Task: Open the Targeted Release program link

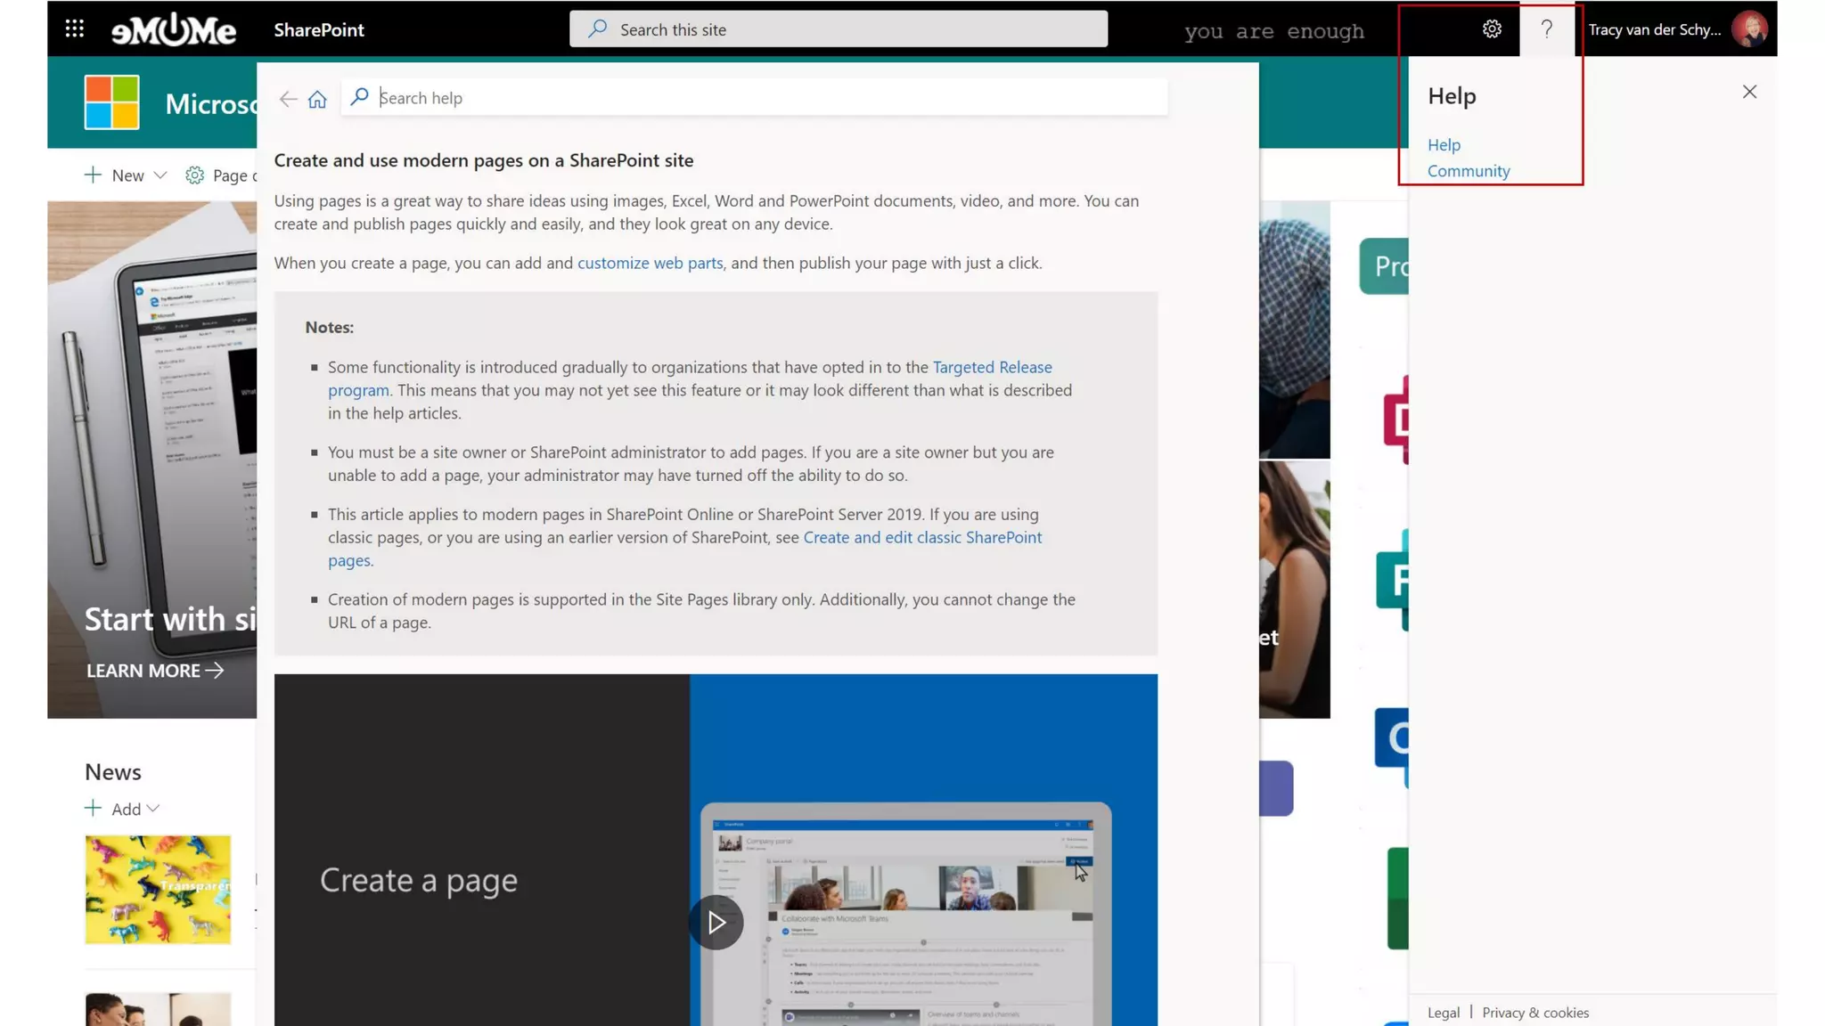Action: click(x=992, y=367)
